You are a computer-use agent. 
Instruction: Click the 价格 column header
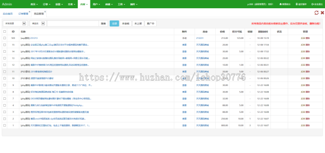[x=222, y=32]
